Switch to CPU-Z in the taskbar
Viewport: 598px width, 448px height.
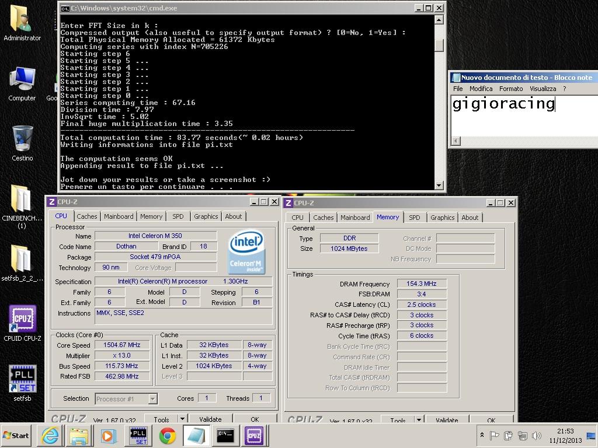[x=255, y=435]
